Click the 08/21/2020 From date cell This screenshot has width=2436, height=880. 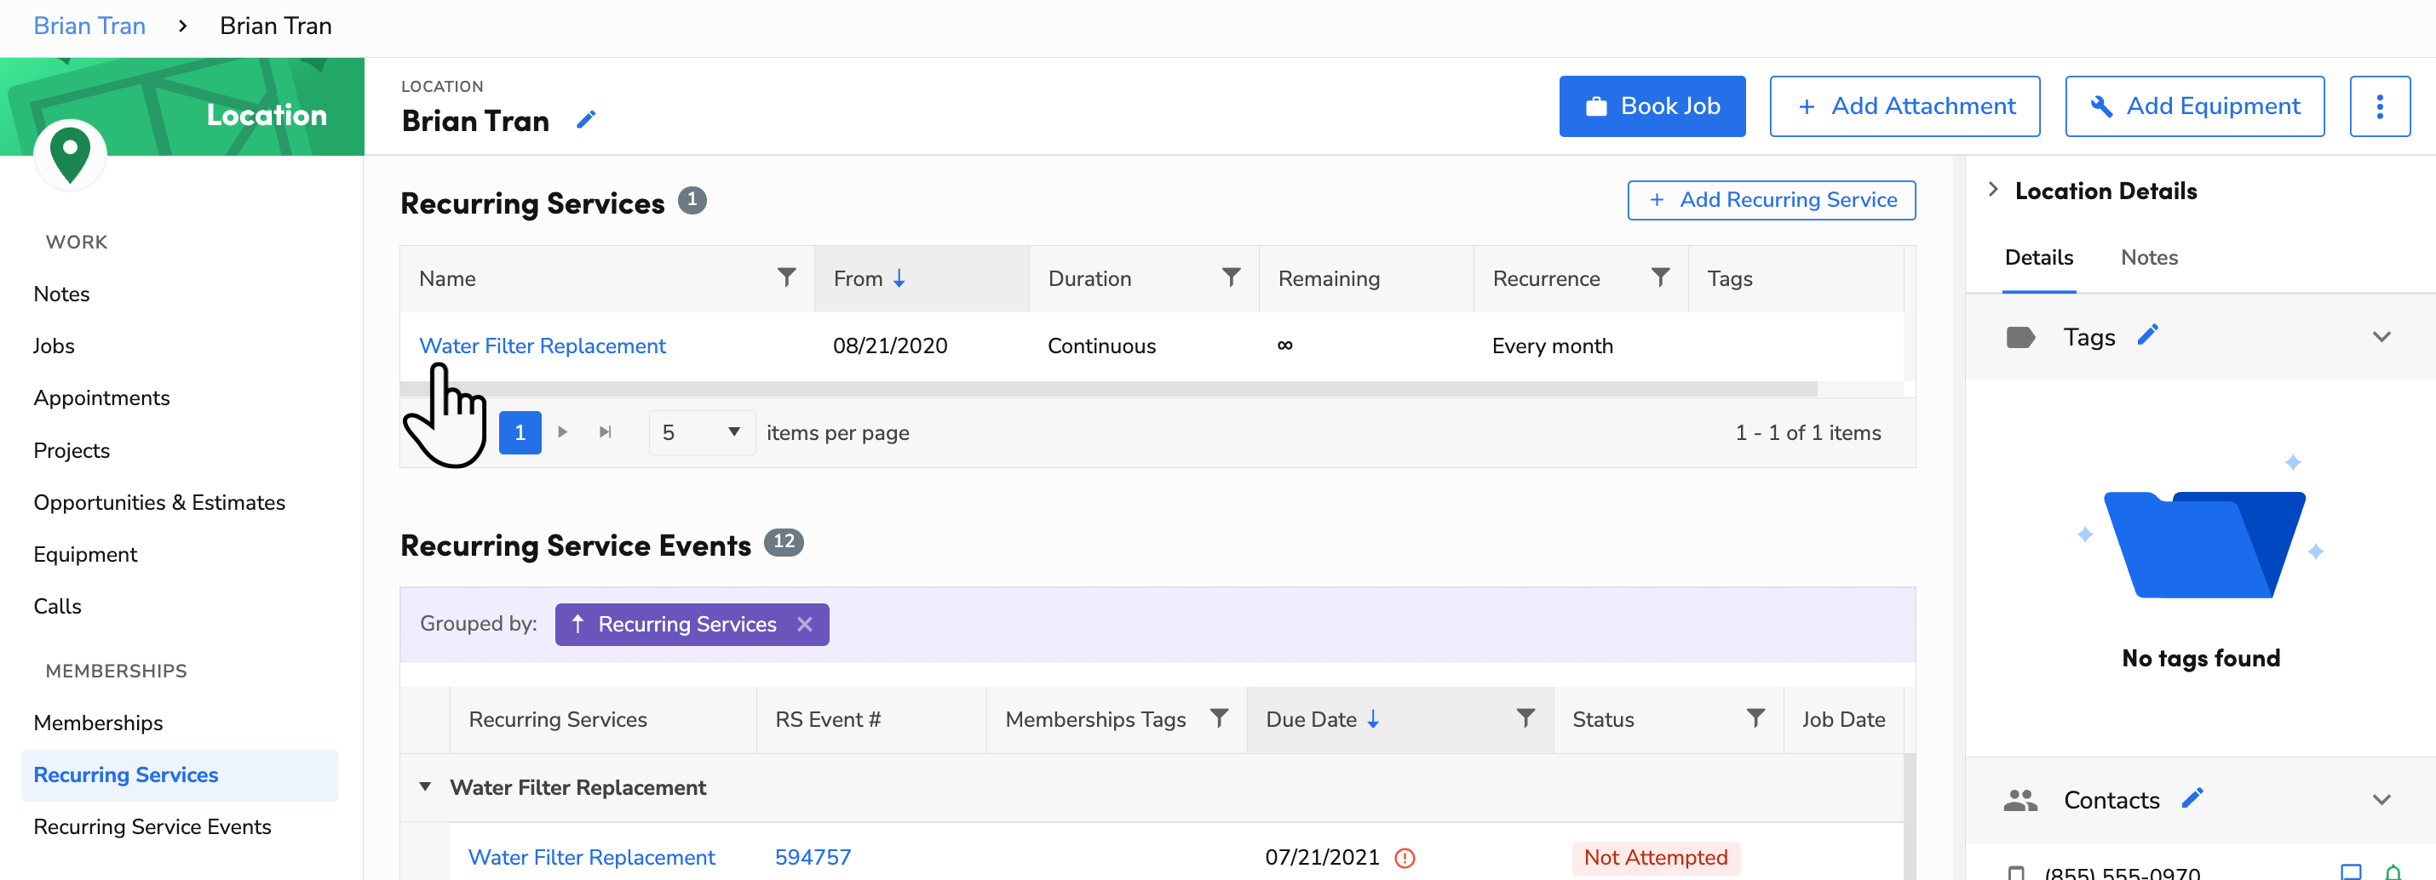point(890,346)
